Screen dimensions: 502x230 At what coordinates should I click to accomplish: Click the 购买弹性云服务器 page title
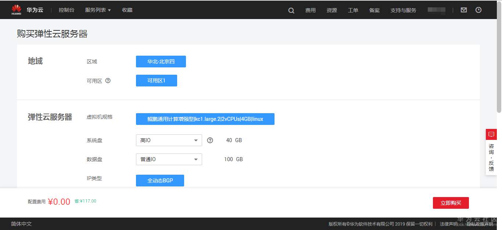click(52, 34)
